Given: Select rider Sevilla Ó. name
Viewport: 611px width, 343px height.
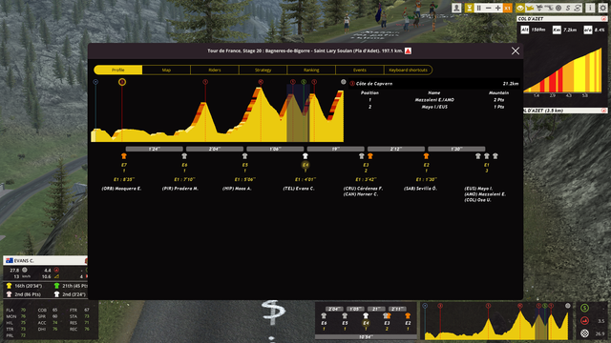Looking at the screenshot, I should [420, 189].
